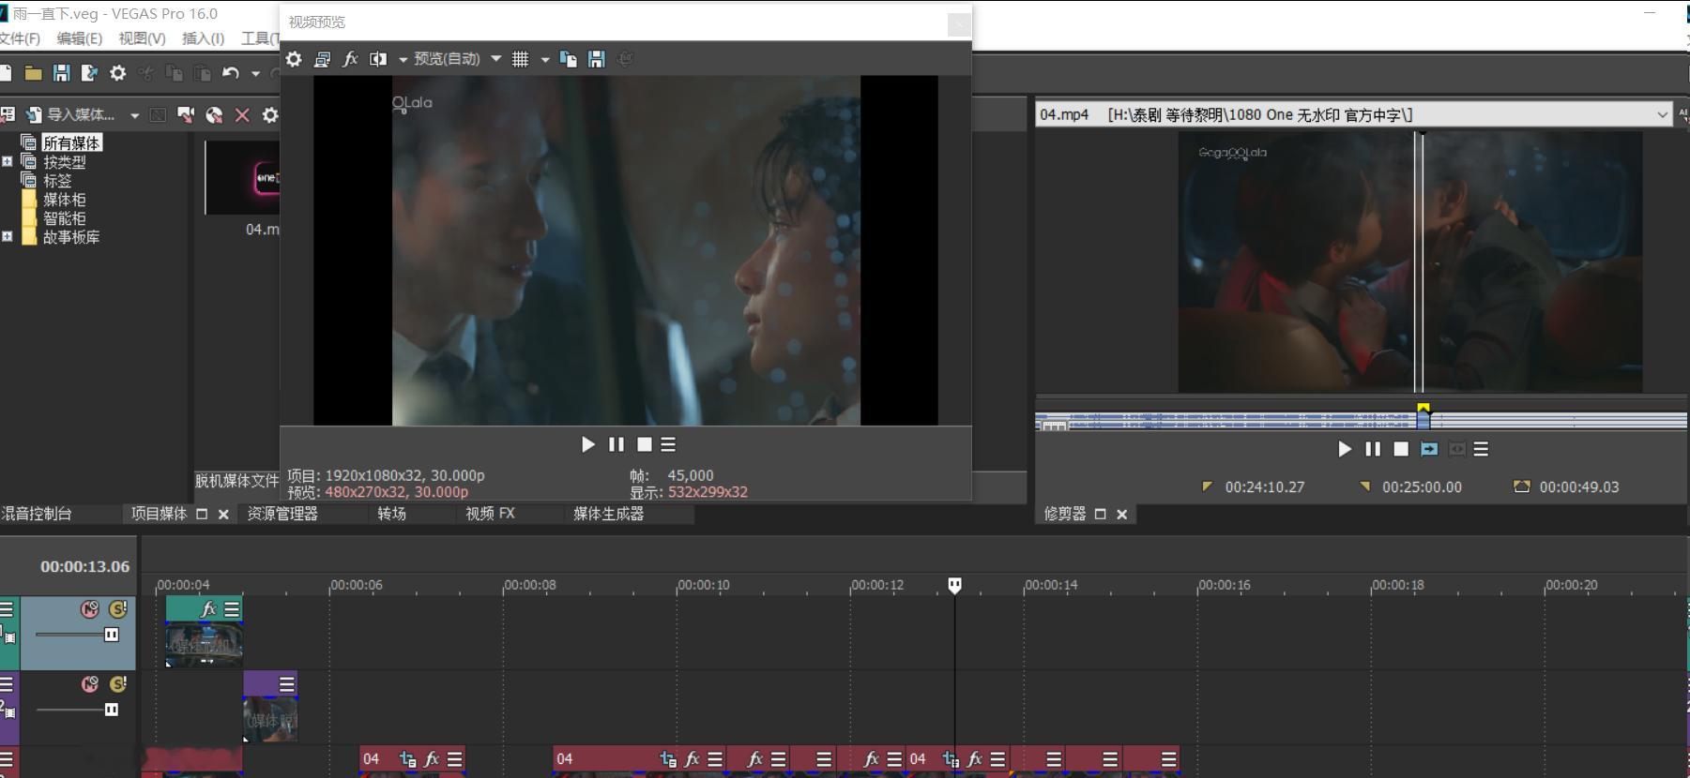Toggle loop playback in trimmer

point(1429,449)
